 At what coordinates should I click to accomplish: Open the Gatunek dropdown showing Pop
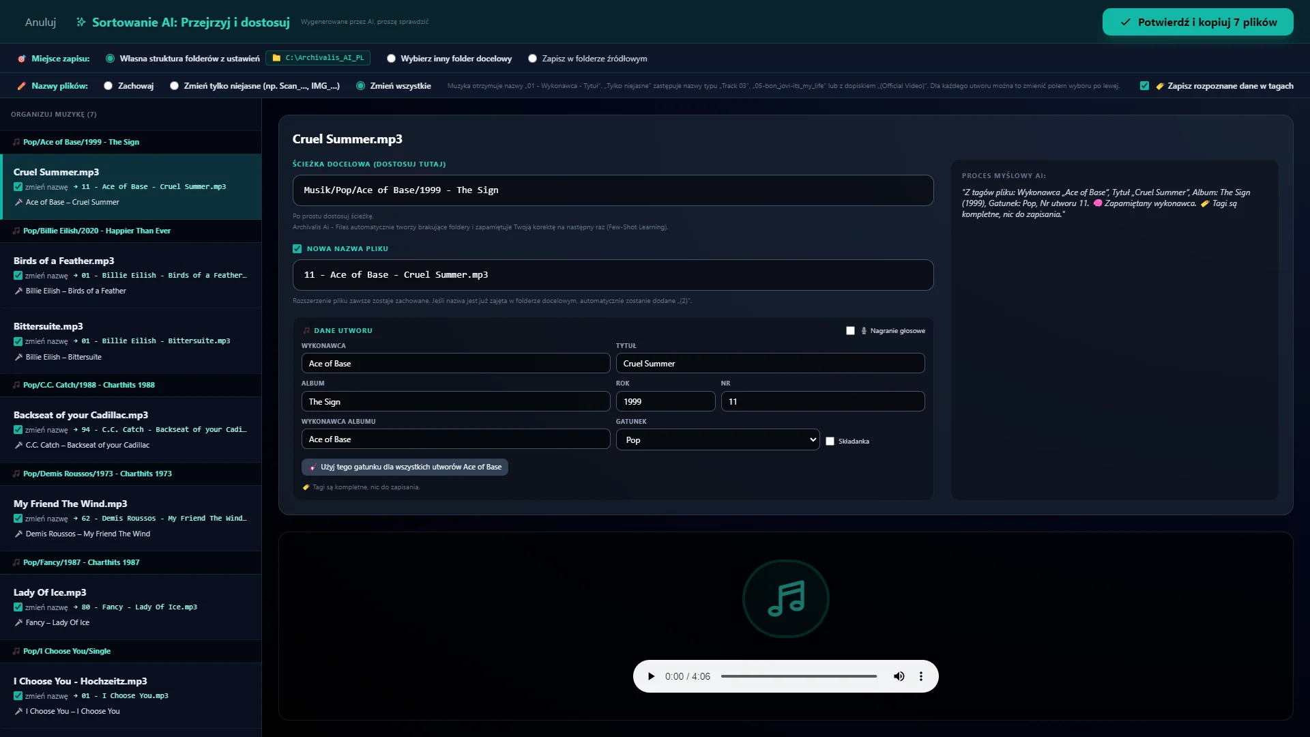click(x=718, y=439)
